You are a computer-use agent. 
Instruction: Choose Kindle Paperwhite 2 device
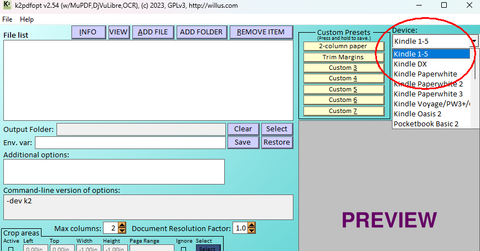431,84
